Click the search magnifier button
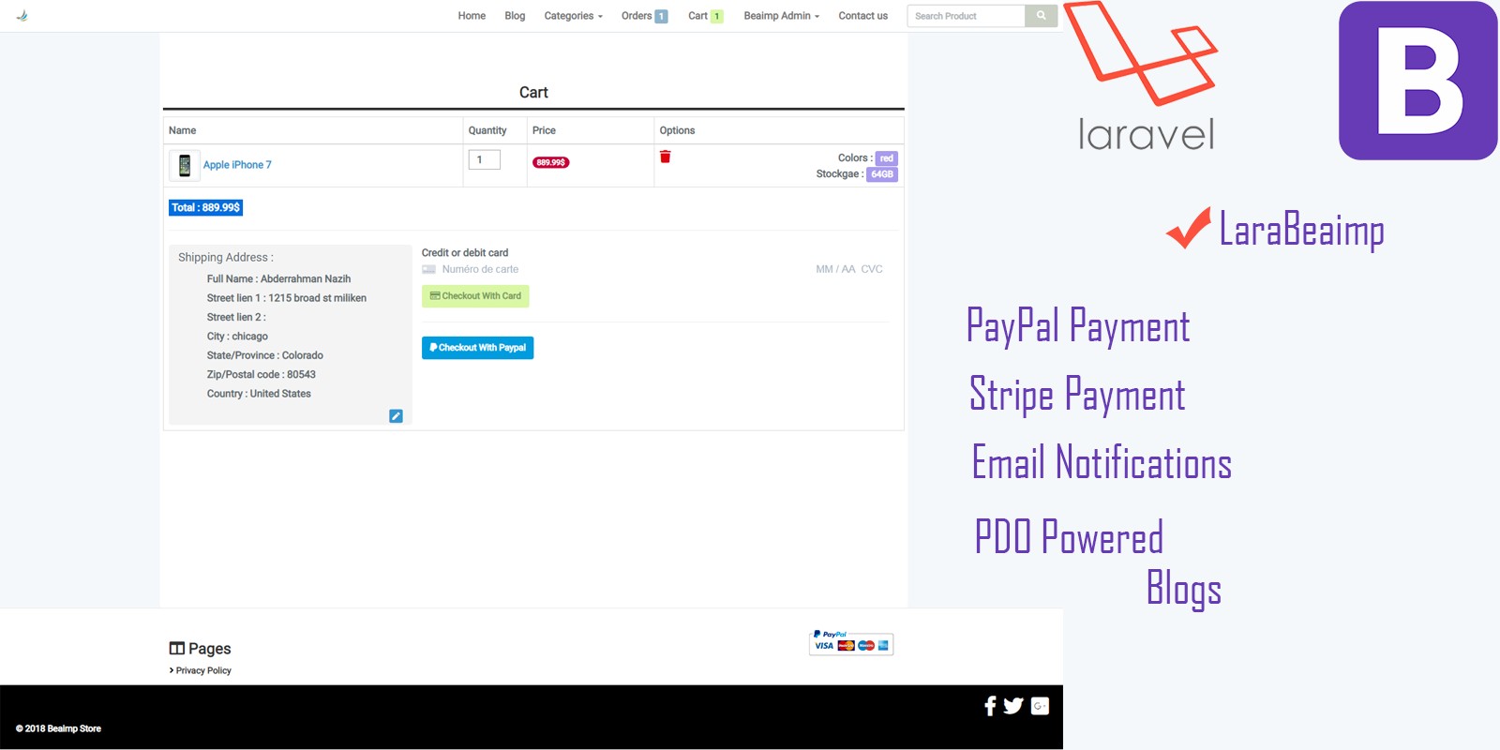This screenshot has width=1500, height=750. click(1041, 16)
